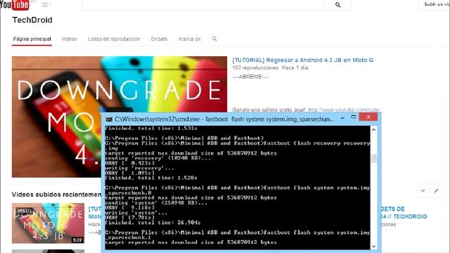Click the 5:27 duration badge on thumbnail

click(x=77, y=240)
